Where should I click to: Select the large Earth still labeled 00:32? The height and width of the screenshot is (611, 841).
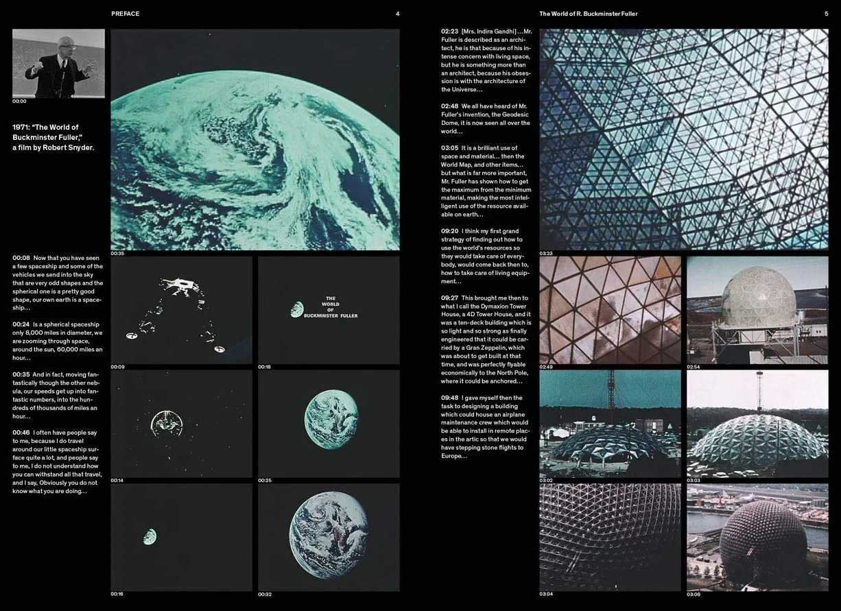329,537
